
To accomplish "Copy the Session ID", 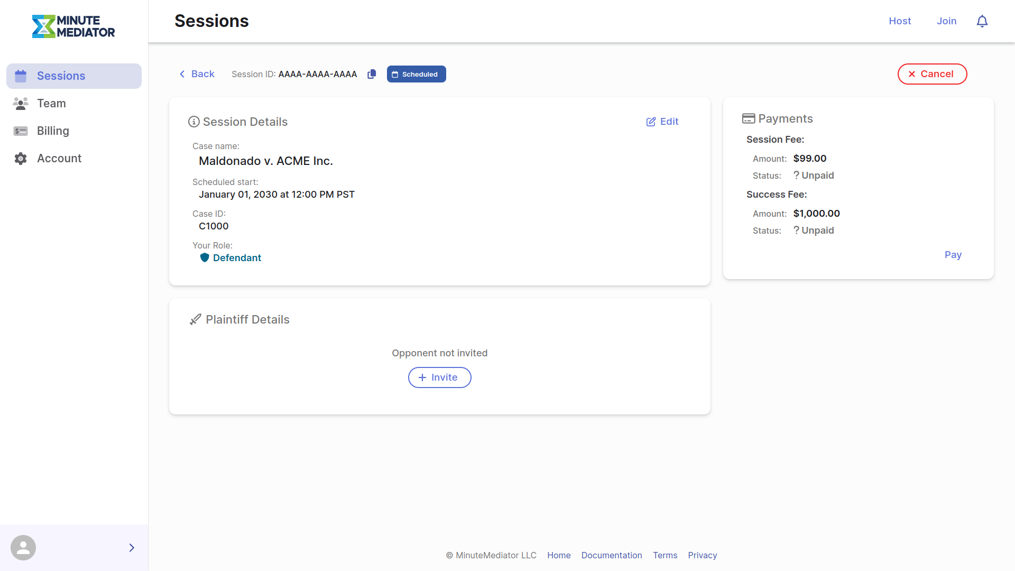I will pyautogui.click(x=372, y=74).
